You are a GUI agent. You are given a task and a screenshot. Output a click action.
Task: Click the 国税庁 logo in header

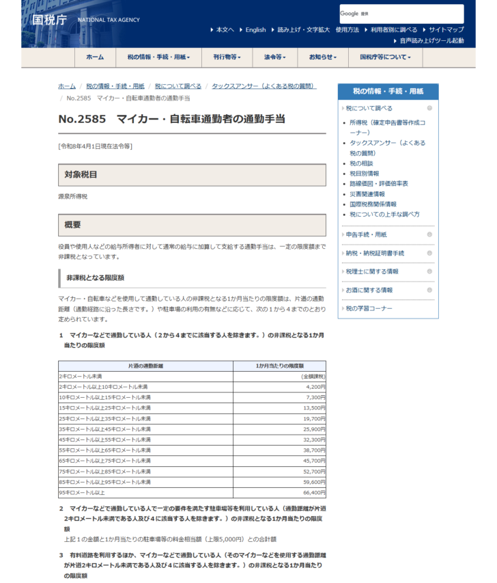(x=49, y=19)
